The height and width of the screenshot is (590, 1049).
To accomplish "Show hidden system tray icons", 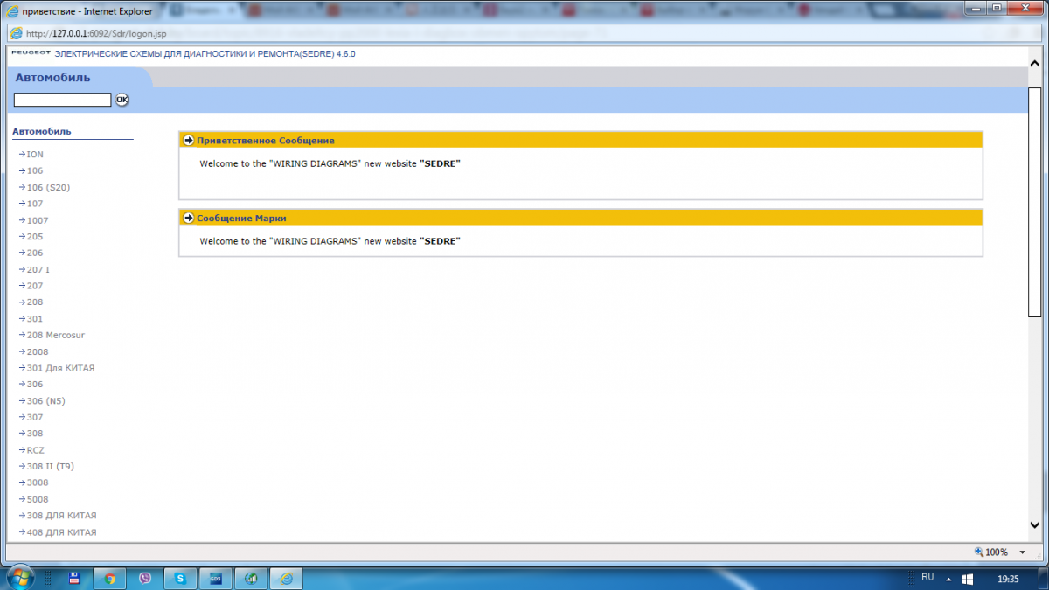I will [x=948, y=579].
